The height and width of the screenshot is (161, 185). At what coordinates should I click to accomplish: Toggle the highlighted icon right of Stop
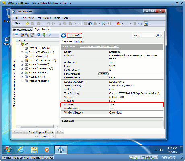(146, 23)
